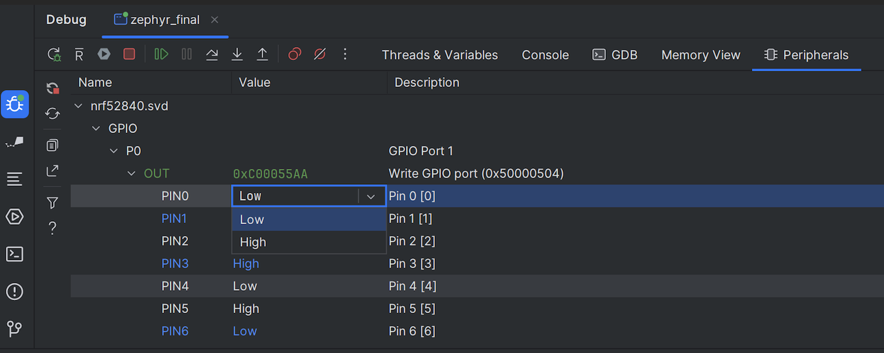Close the zephyr_final debug tab

coord(215,20)
